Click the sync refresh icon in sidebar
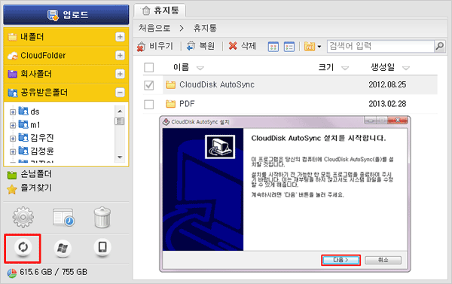Viewport: 452px width, 284px height. (x=23, y=247)
